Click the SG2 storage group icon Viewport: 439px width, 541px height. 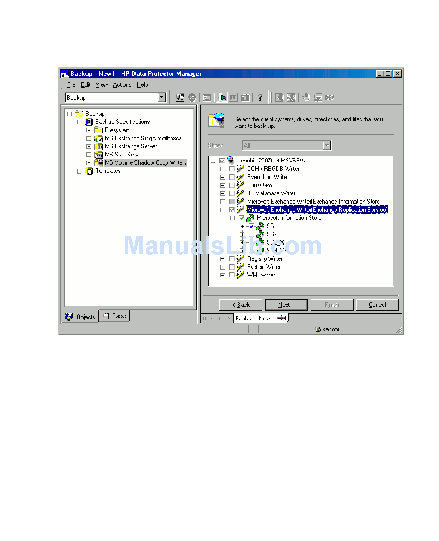tap(260, 234)
